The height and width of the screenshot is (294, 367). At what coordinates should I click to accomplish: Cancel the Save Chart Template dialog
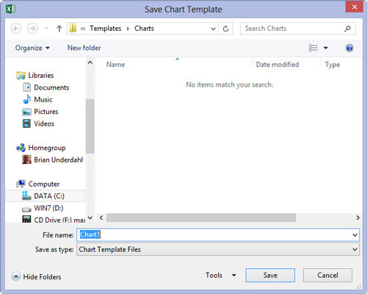[327, 276]
